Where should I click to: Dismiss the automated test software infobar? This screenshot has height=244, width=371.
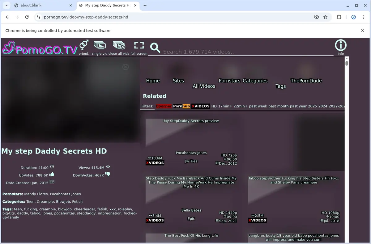pos(363,31)
